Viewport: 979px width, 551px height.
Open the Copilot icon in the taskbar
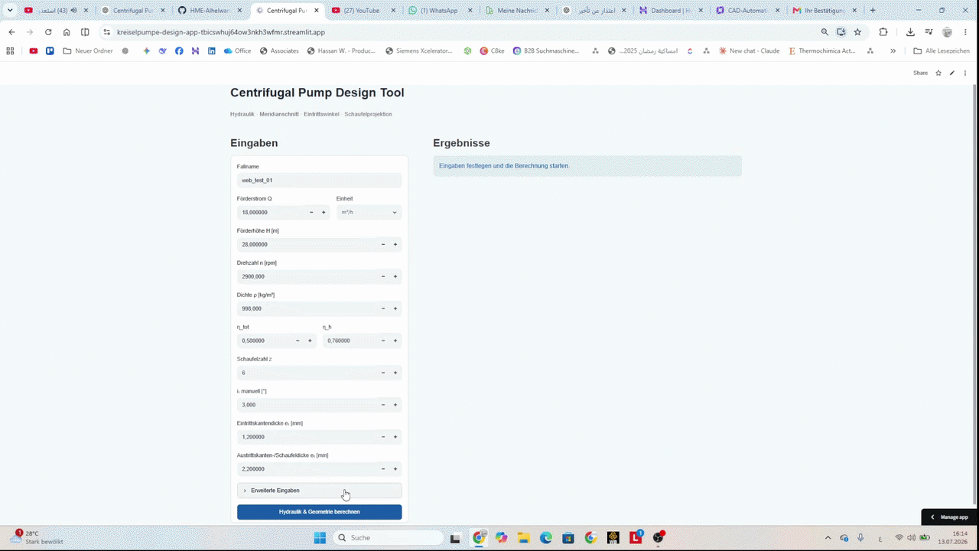point(501,537)
